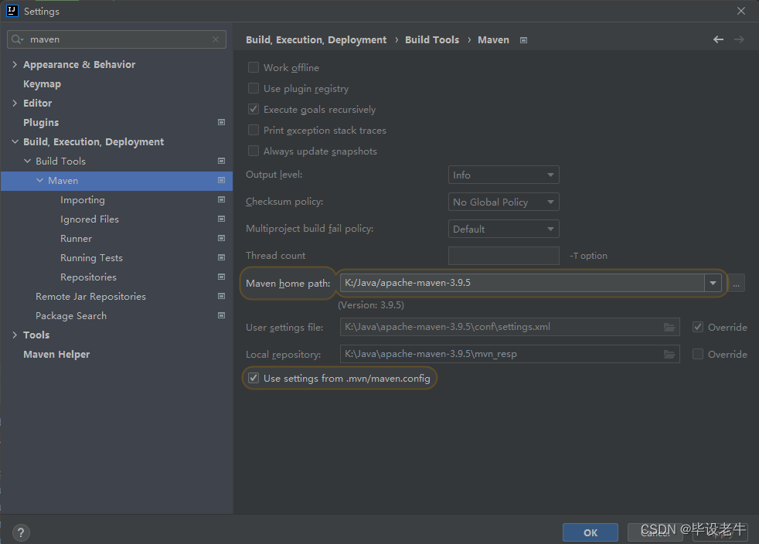The height and width of the screenshot is (544, 759).
Task: Open Repositories settings page
Action: point(88,277)
